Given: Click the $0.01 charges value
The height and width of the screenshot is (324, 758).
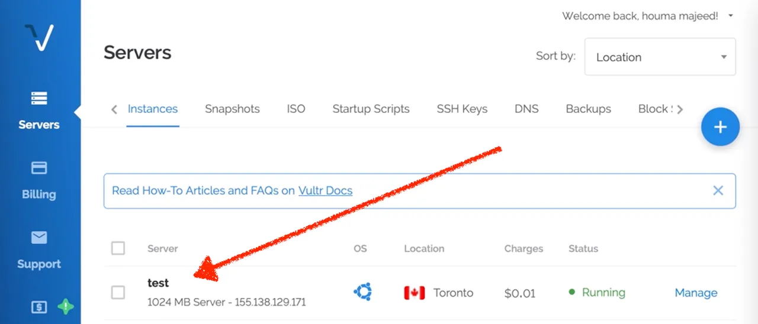Looking at the screenshot, I should 519,293.
